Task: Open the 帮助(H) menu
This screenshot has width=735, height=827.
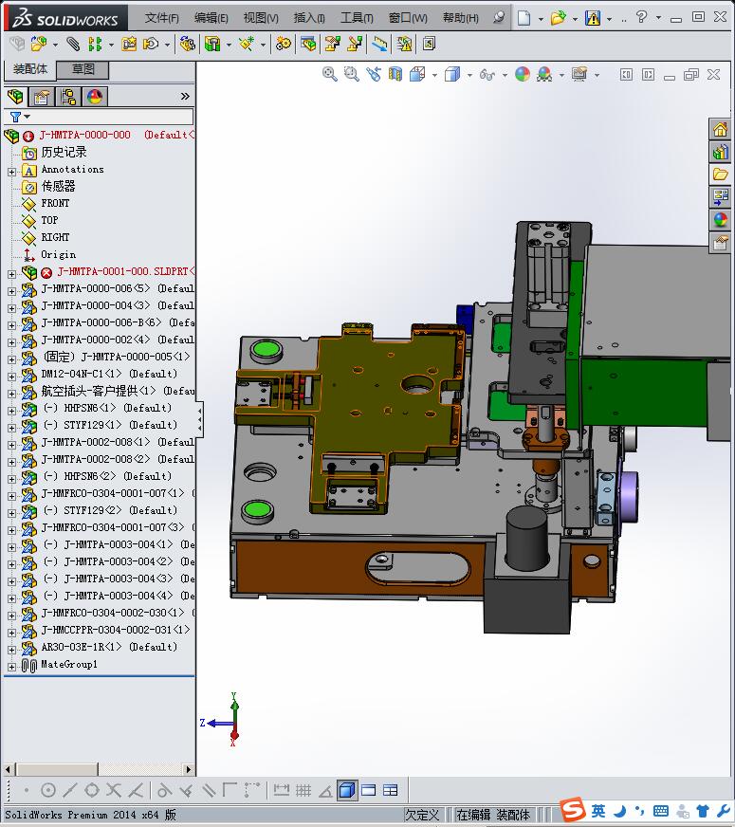Action: [460, 18]
